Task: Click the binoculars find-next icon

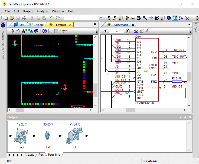Action: (109, 18)
